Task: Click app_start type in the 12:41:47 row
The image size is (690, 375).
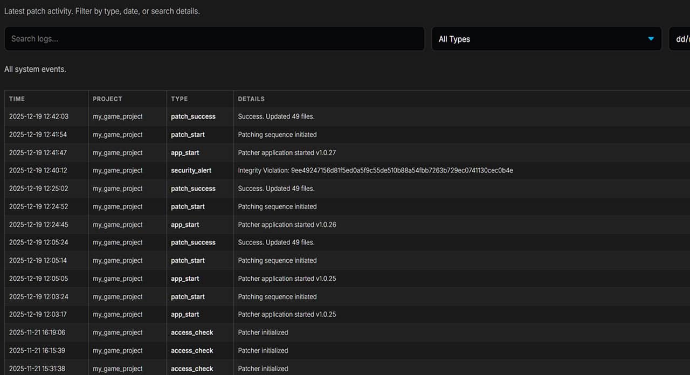Action: (x=185, y=152)
